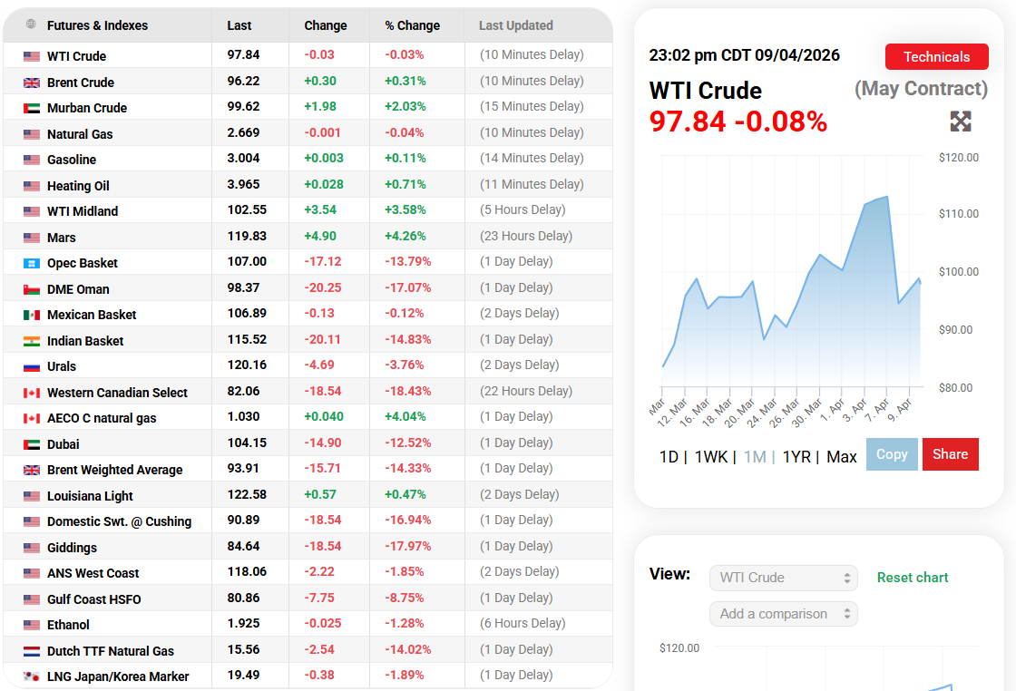Open the WTI Crude view selector
The width and height of the screenshot is (1016, 691).
[x=782, y=577]
